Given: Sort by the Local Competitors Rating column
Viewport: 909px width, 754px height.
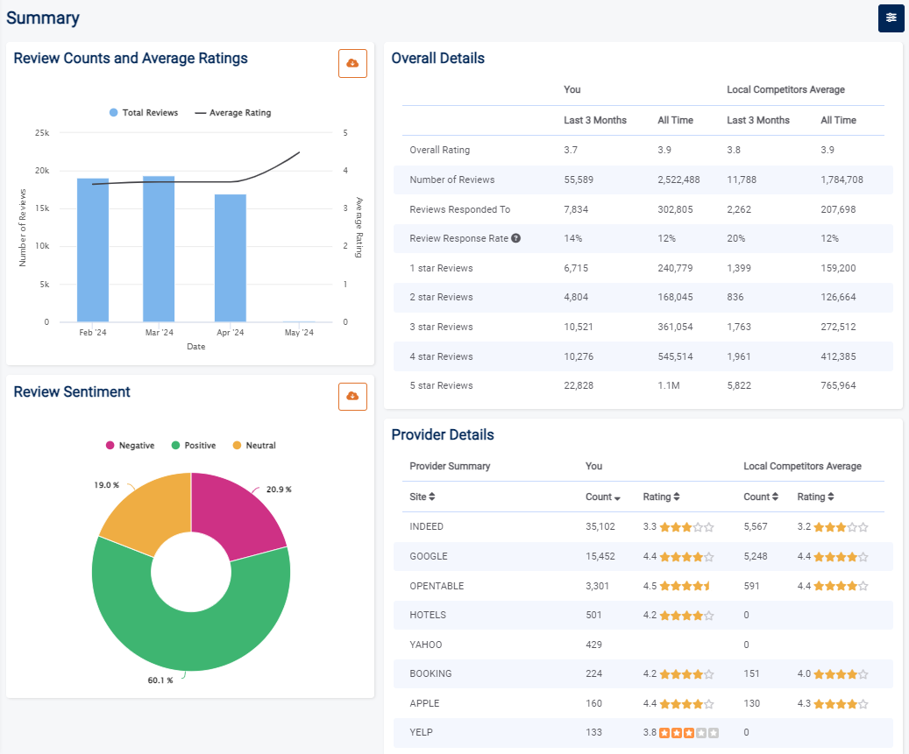Looking at the screenshot, I should pyautogui.click(x=829, y=497).
